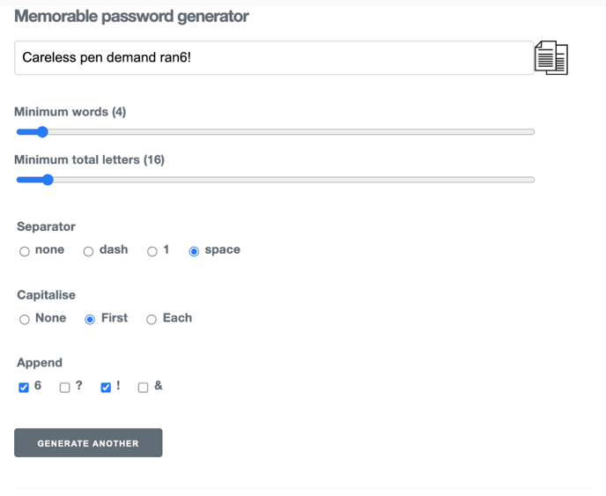Choose the 'dash' separator radio button
Image resolution: width=606 pixels, height=496 pixels.
coord(88,251)
